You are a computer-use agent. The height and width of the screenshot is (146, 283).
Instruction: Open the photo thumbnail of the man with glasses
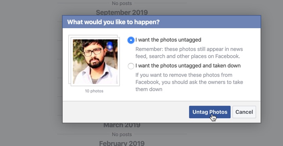tap(95, 62)
